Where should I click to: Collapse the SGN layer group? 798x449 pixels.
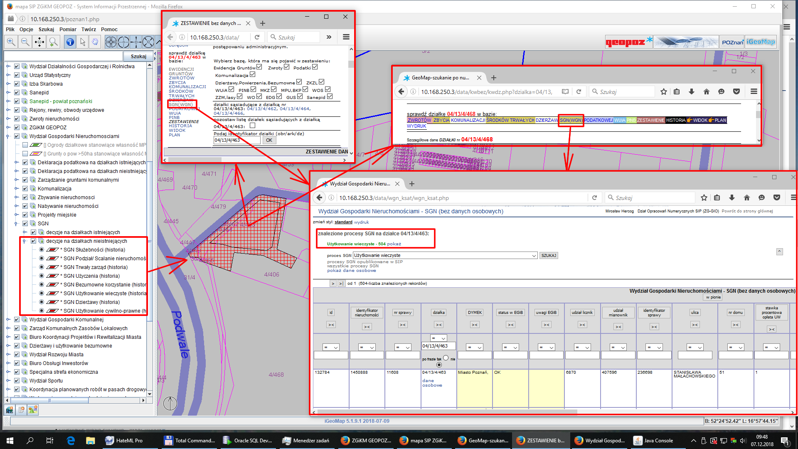(17, 224)
